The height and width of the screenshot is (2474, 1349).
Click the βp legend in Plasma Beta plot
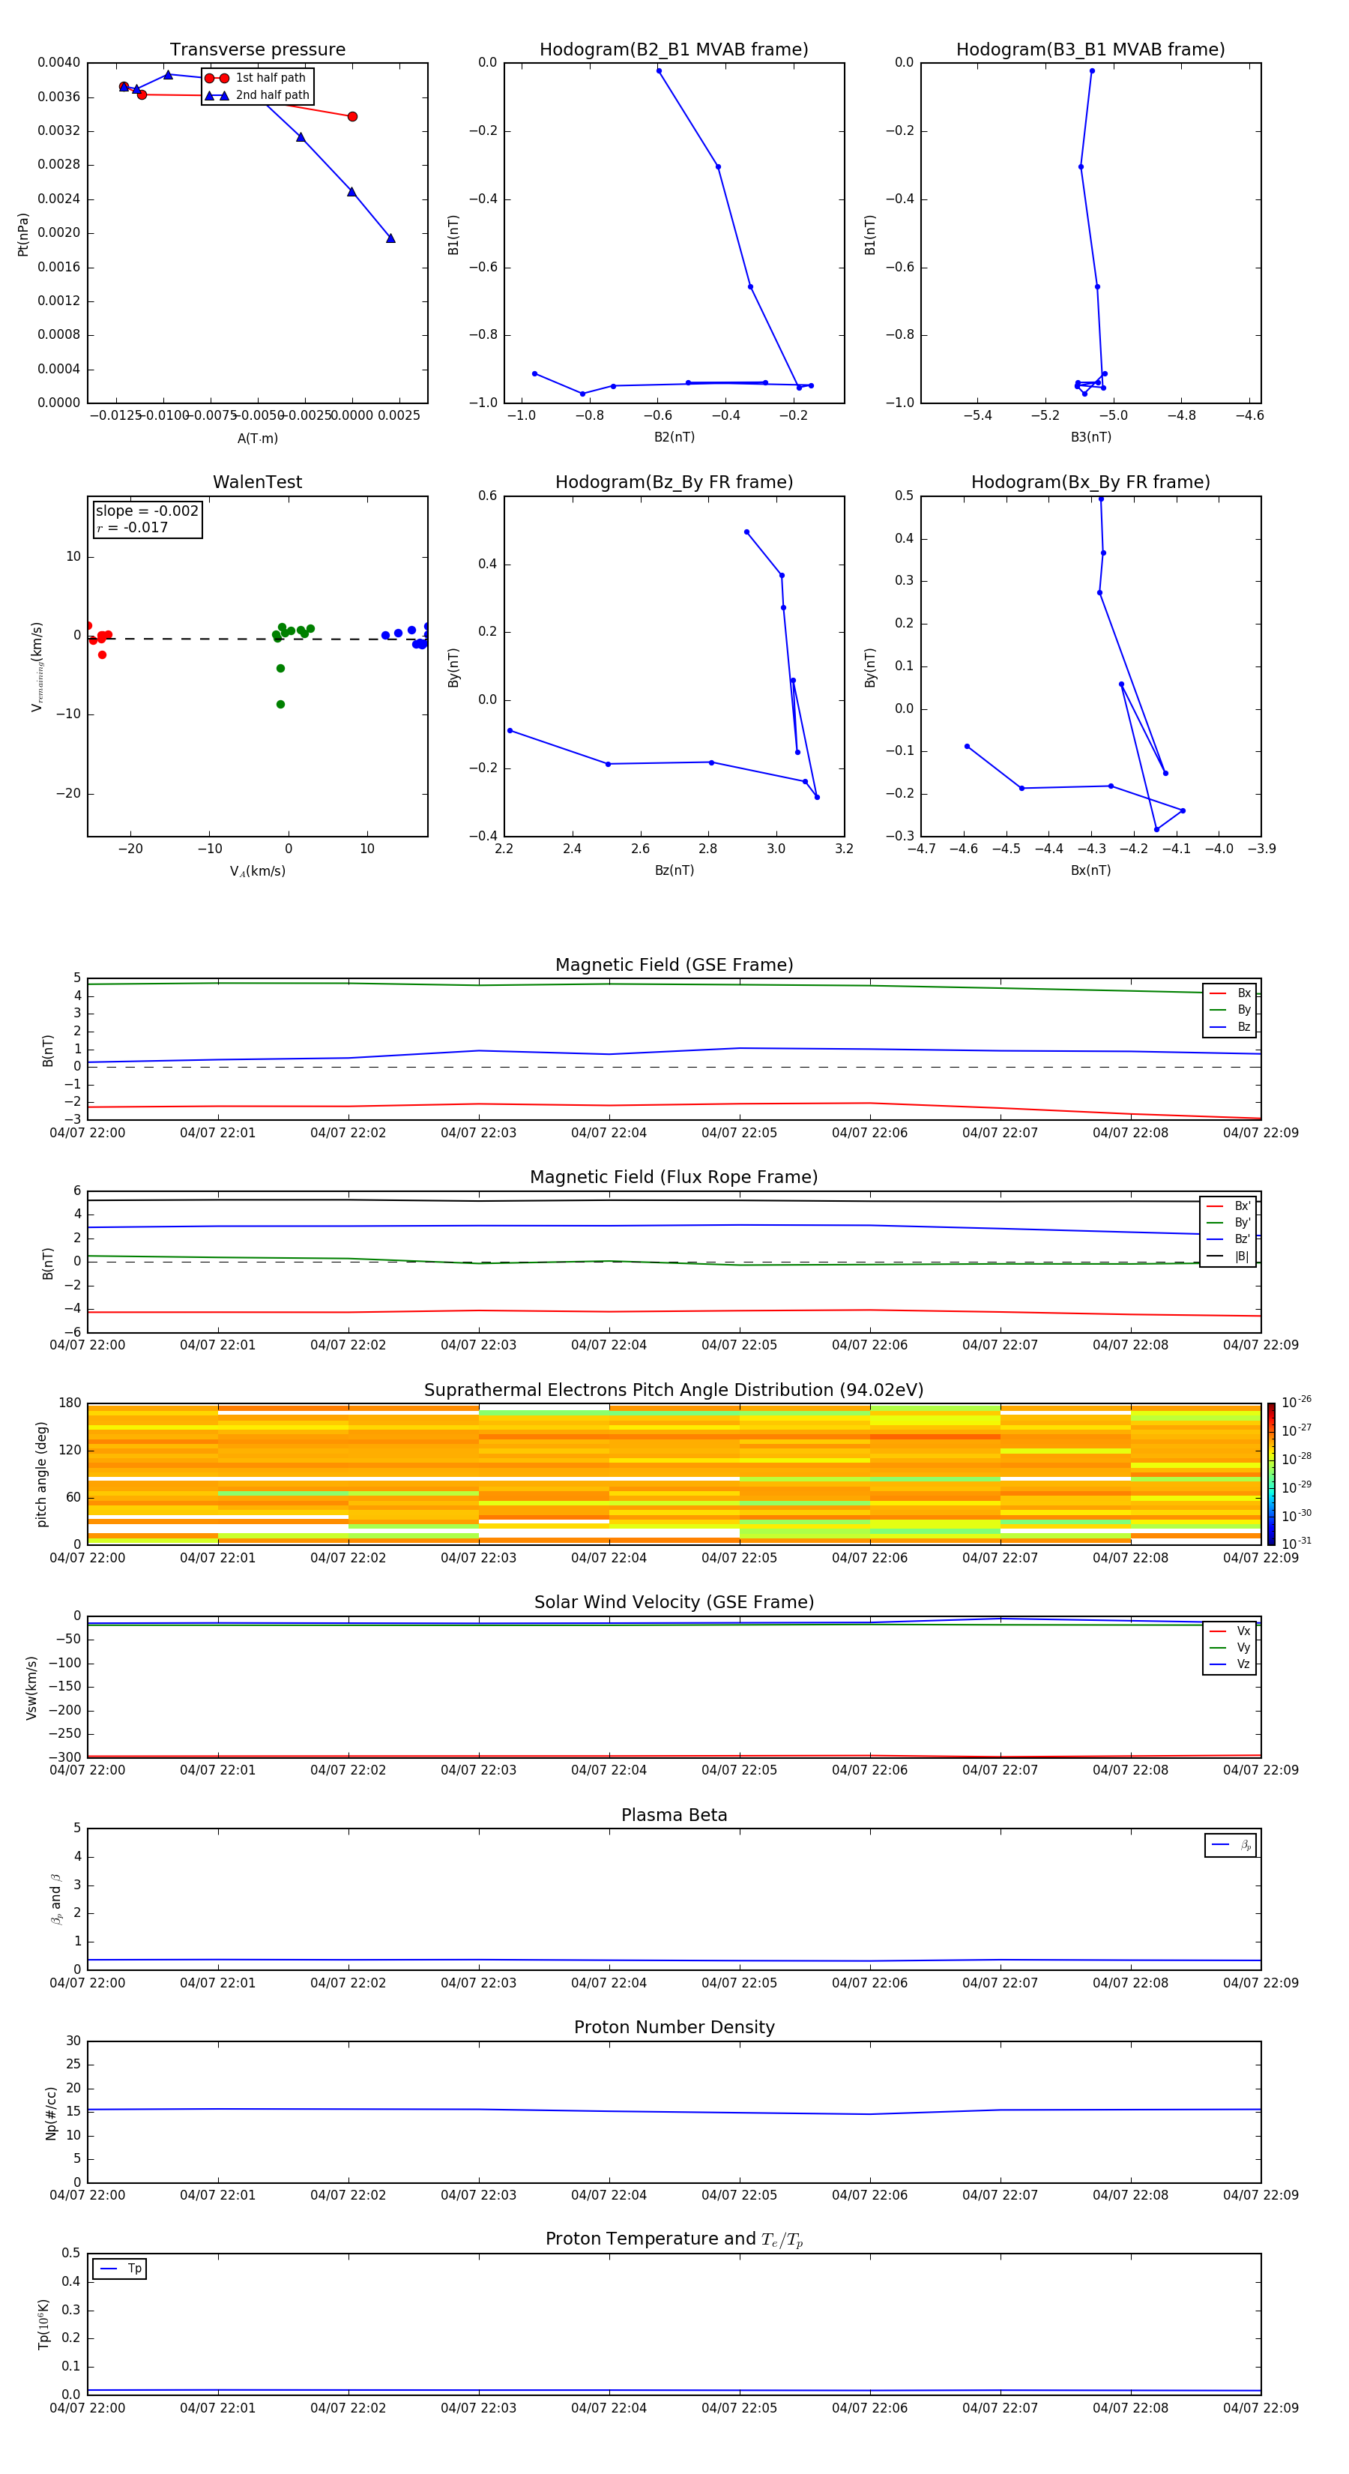pos(1231,1845)
